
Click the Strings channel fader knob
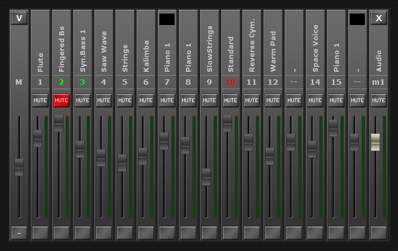coord(123,163)
